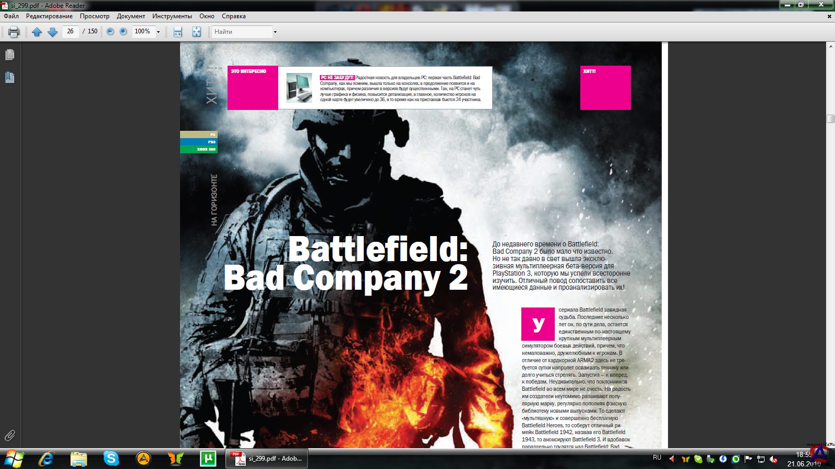This screenshot has height=469, width=835.
Task: Open AIMP player from the taskbar
Action: 144,459
